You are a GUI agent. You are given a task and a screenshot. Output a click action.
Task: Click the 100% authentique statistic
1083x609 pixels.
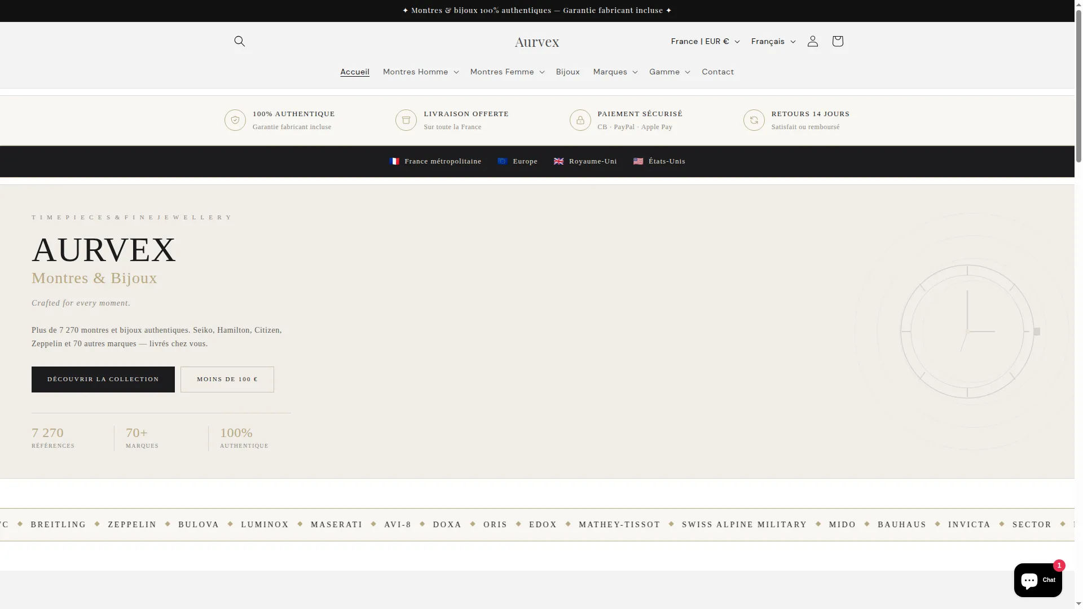point(244,438)
